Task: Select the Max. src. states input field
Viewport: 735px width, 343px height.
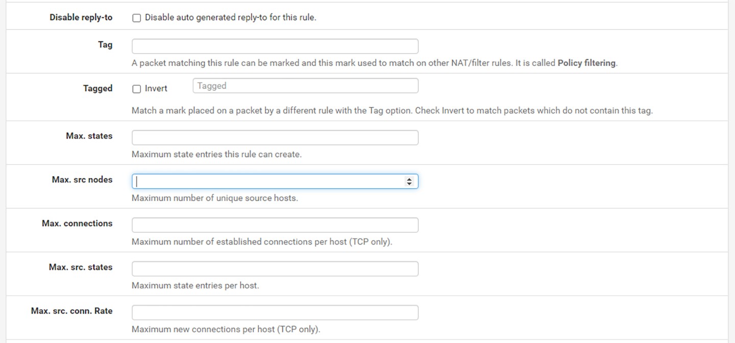Action: (x=275, y=269)
